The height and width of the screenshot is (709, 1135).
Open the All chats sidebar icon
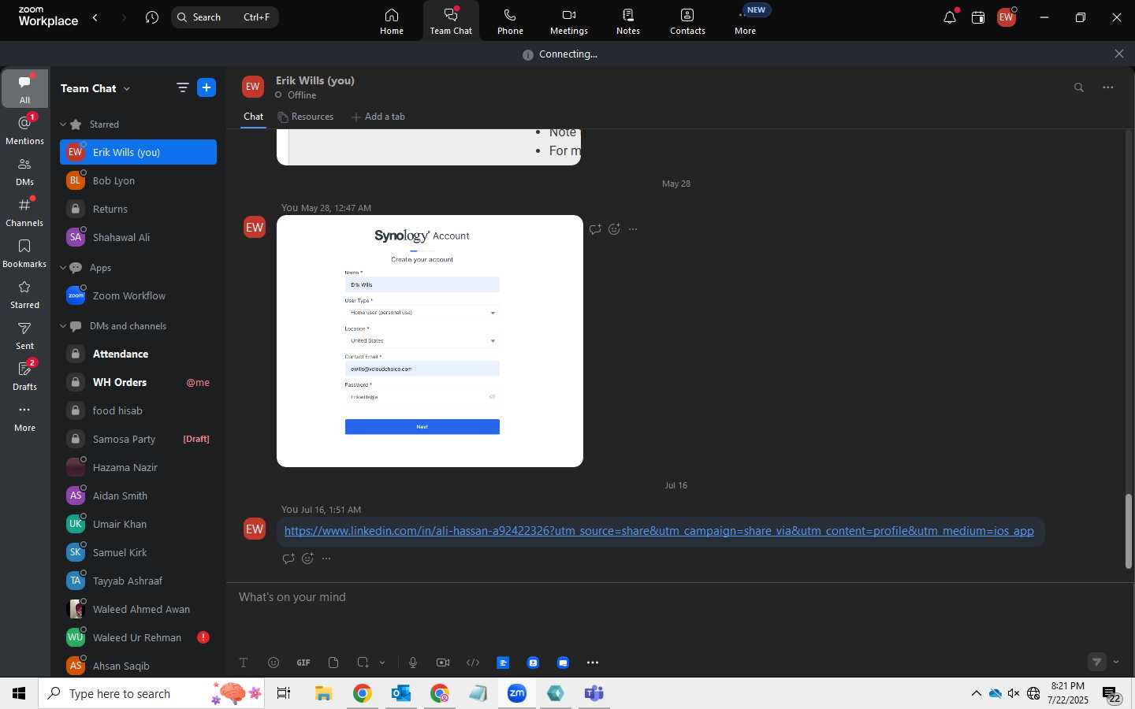[25, 88]
